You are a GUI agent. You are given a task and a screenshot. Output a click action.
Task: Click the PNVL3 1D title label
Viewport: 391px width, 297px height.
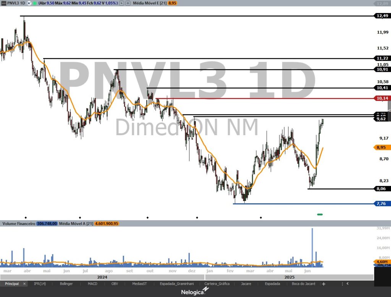[x=16, y=3]
